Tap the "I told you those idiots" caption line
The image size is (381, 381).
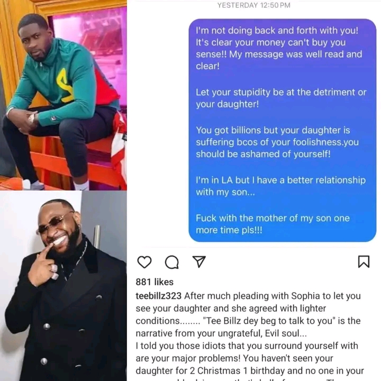[247, 346]
